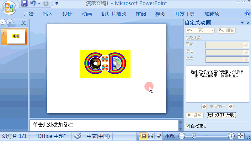Open the 加载项 ribbon tab
The width and height of the screenshot is (251, 141).
click(211, 14)
